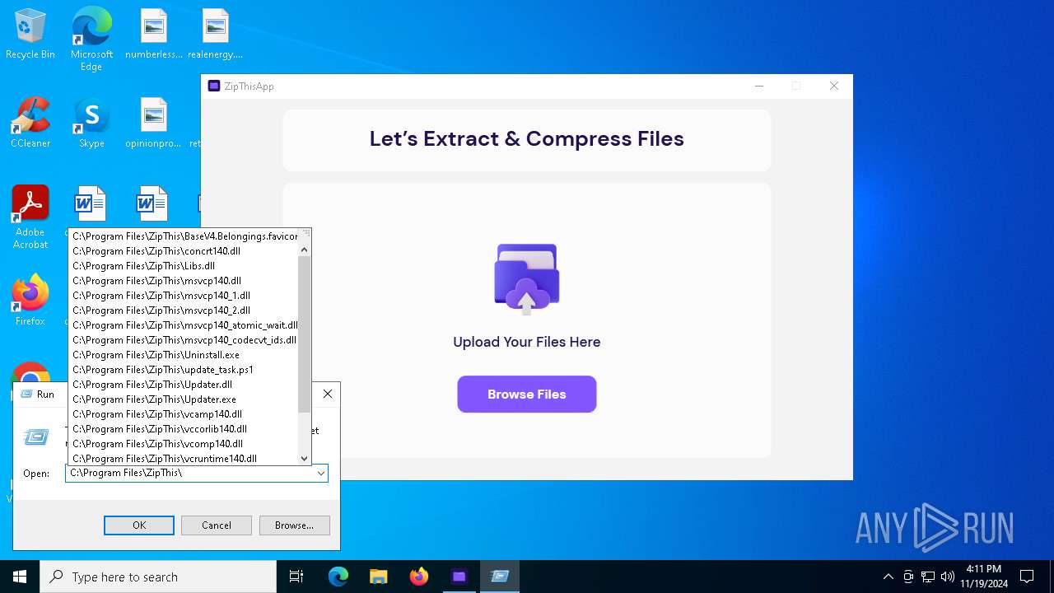Select BaseV4.Belongings.favicon suggestion

(183, 236)
